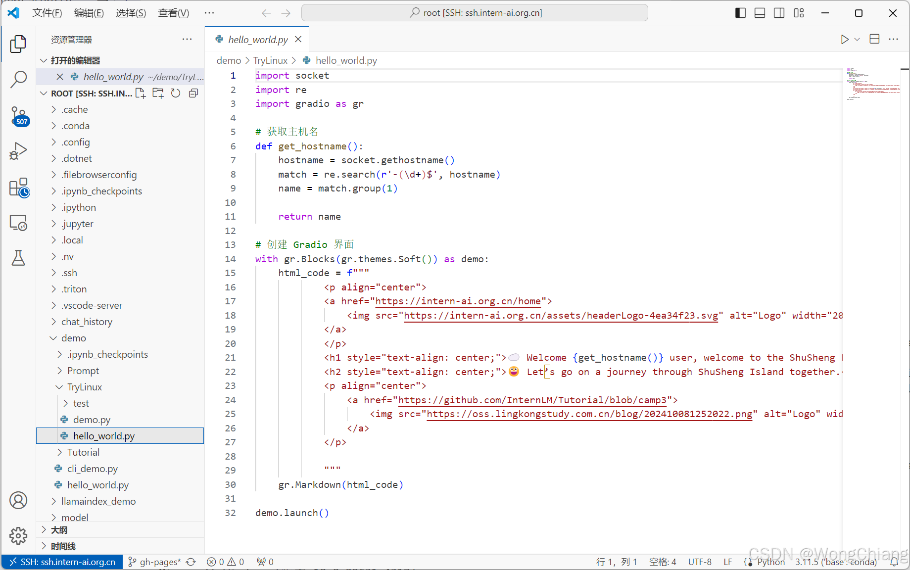Screen dimensions: 910x570
Task: Collapse all folders in explorer
Action: point(193,93)
